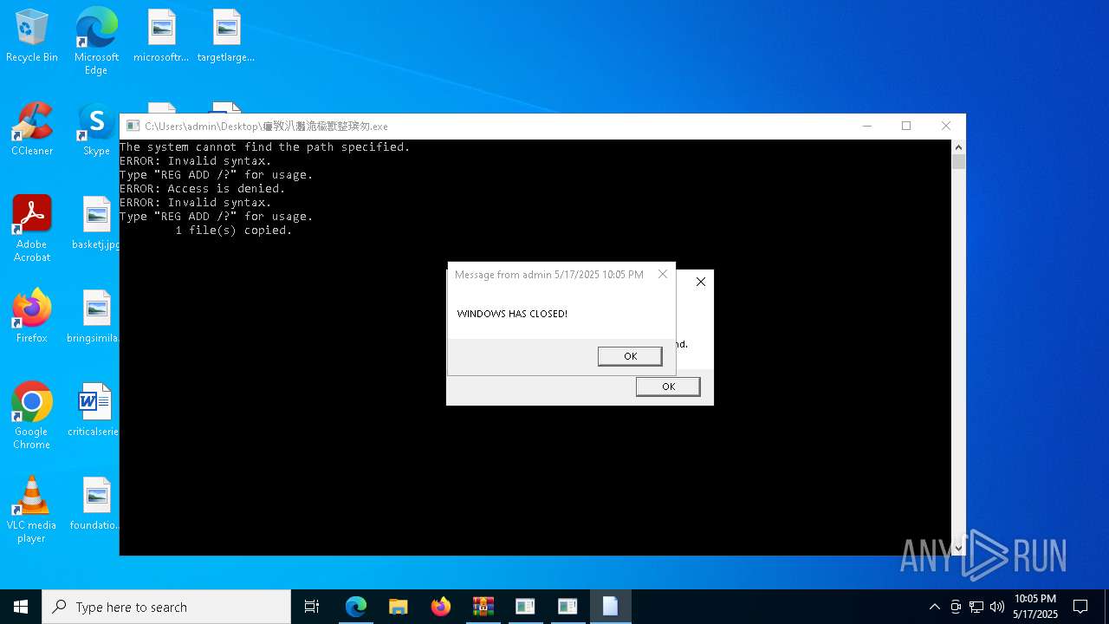Select the microsoftr... image file on desktop
The width and height of the screenshot is (1109, 624).
click(161, 36)
